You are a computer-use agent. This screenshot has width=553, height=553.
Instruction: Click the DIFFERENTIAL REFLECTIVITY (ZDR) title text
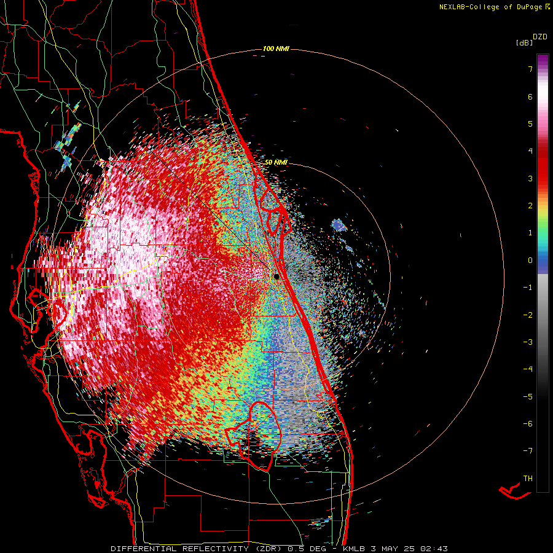197,549
